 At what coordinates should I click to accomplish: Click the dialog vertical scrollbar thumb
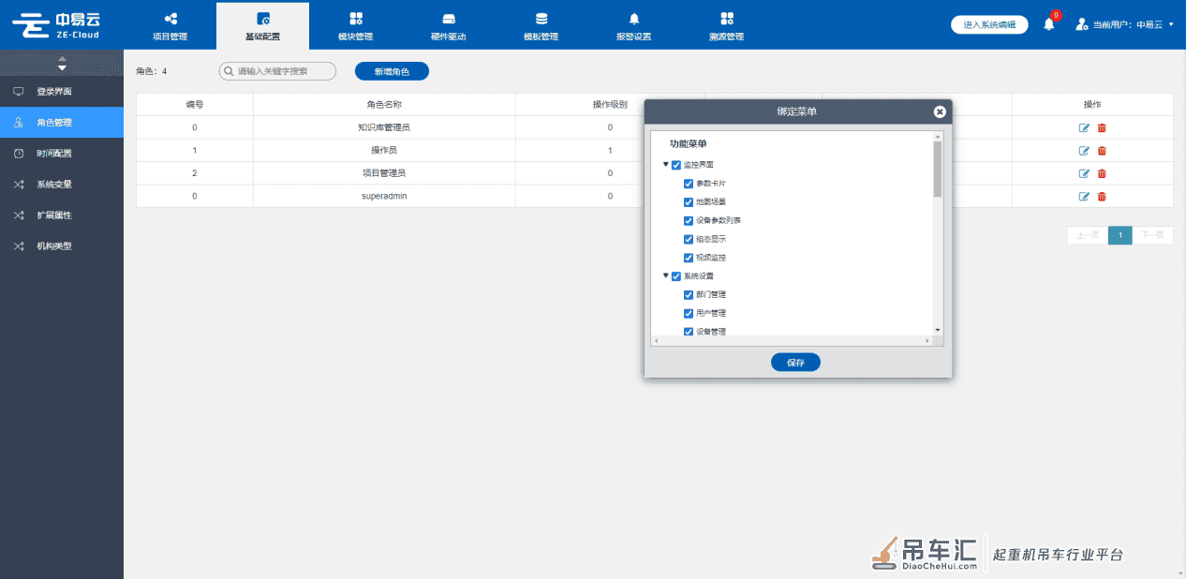click(x=938, y=169)
